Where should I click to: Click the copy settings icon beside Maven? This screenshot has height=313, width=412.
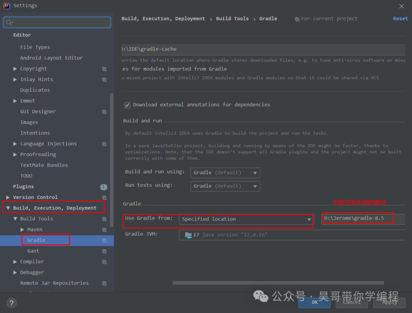tap(104, 230)
